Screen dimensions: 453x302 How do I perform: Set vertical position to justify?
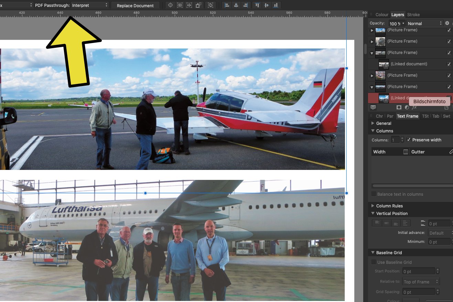click(x=406, y=223)
